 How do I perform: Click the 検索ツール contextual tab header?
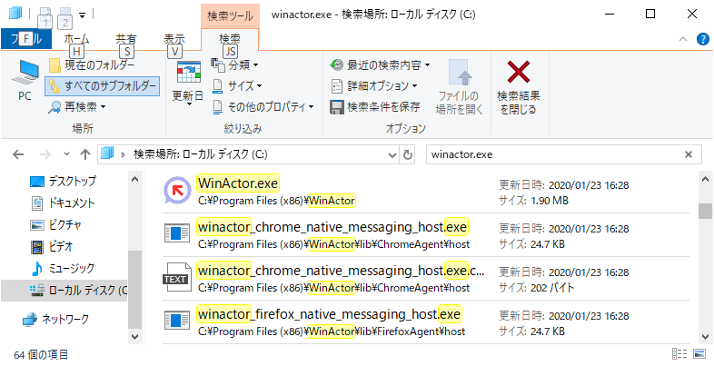tap(230, 15)
